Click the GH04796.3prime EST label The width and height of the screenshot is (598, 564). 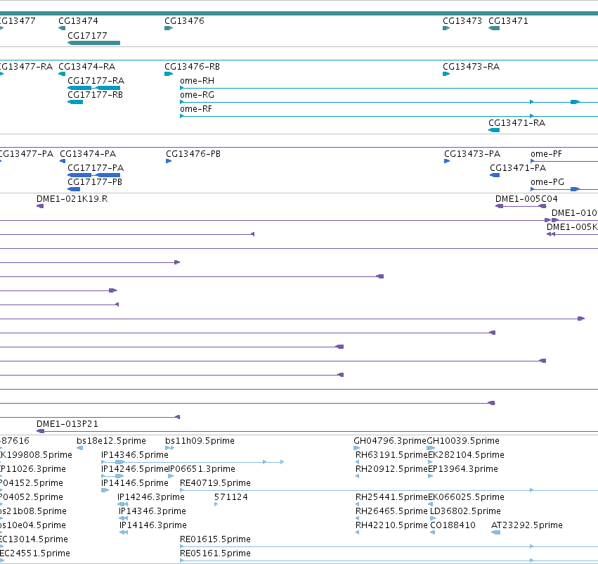[x=390, y=441]
